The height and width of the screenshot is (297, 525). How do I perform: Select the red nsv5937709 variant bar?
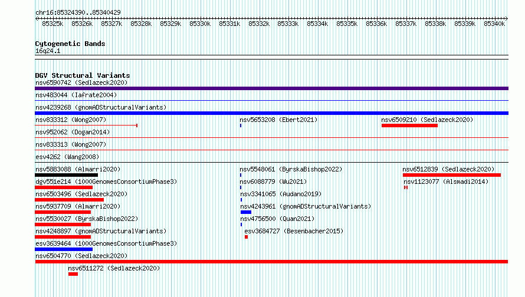click(63, 212)
